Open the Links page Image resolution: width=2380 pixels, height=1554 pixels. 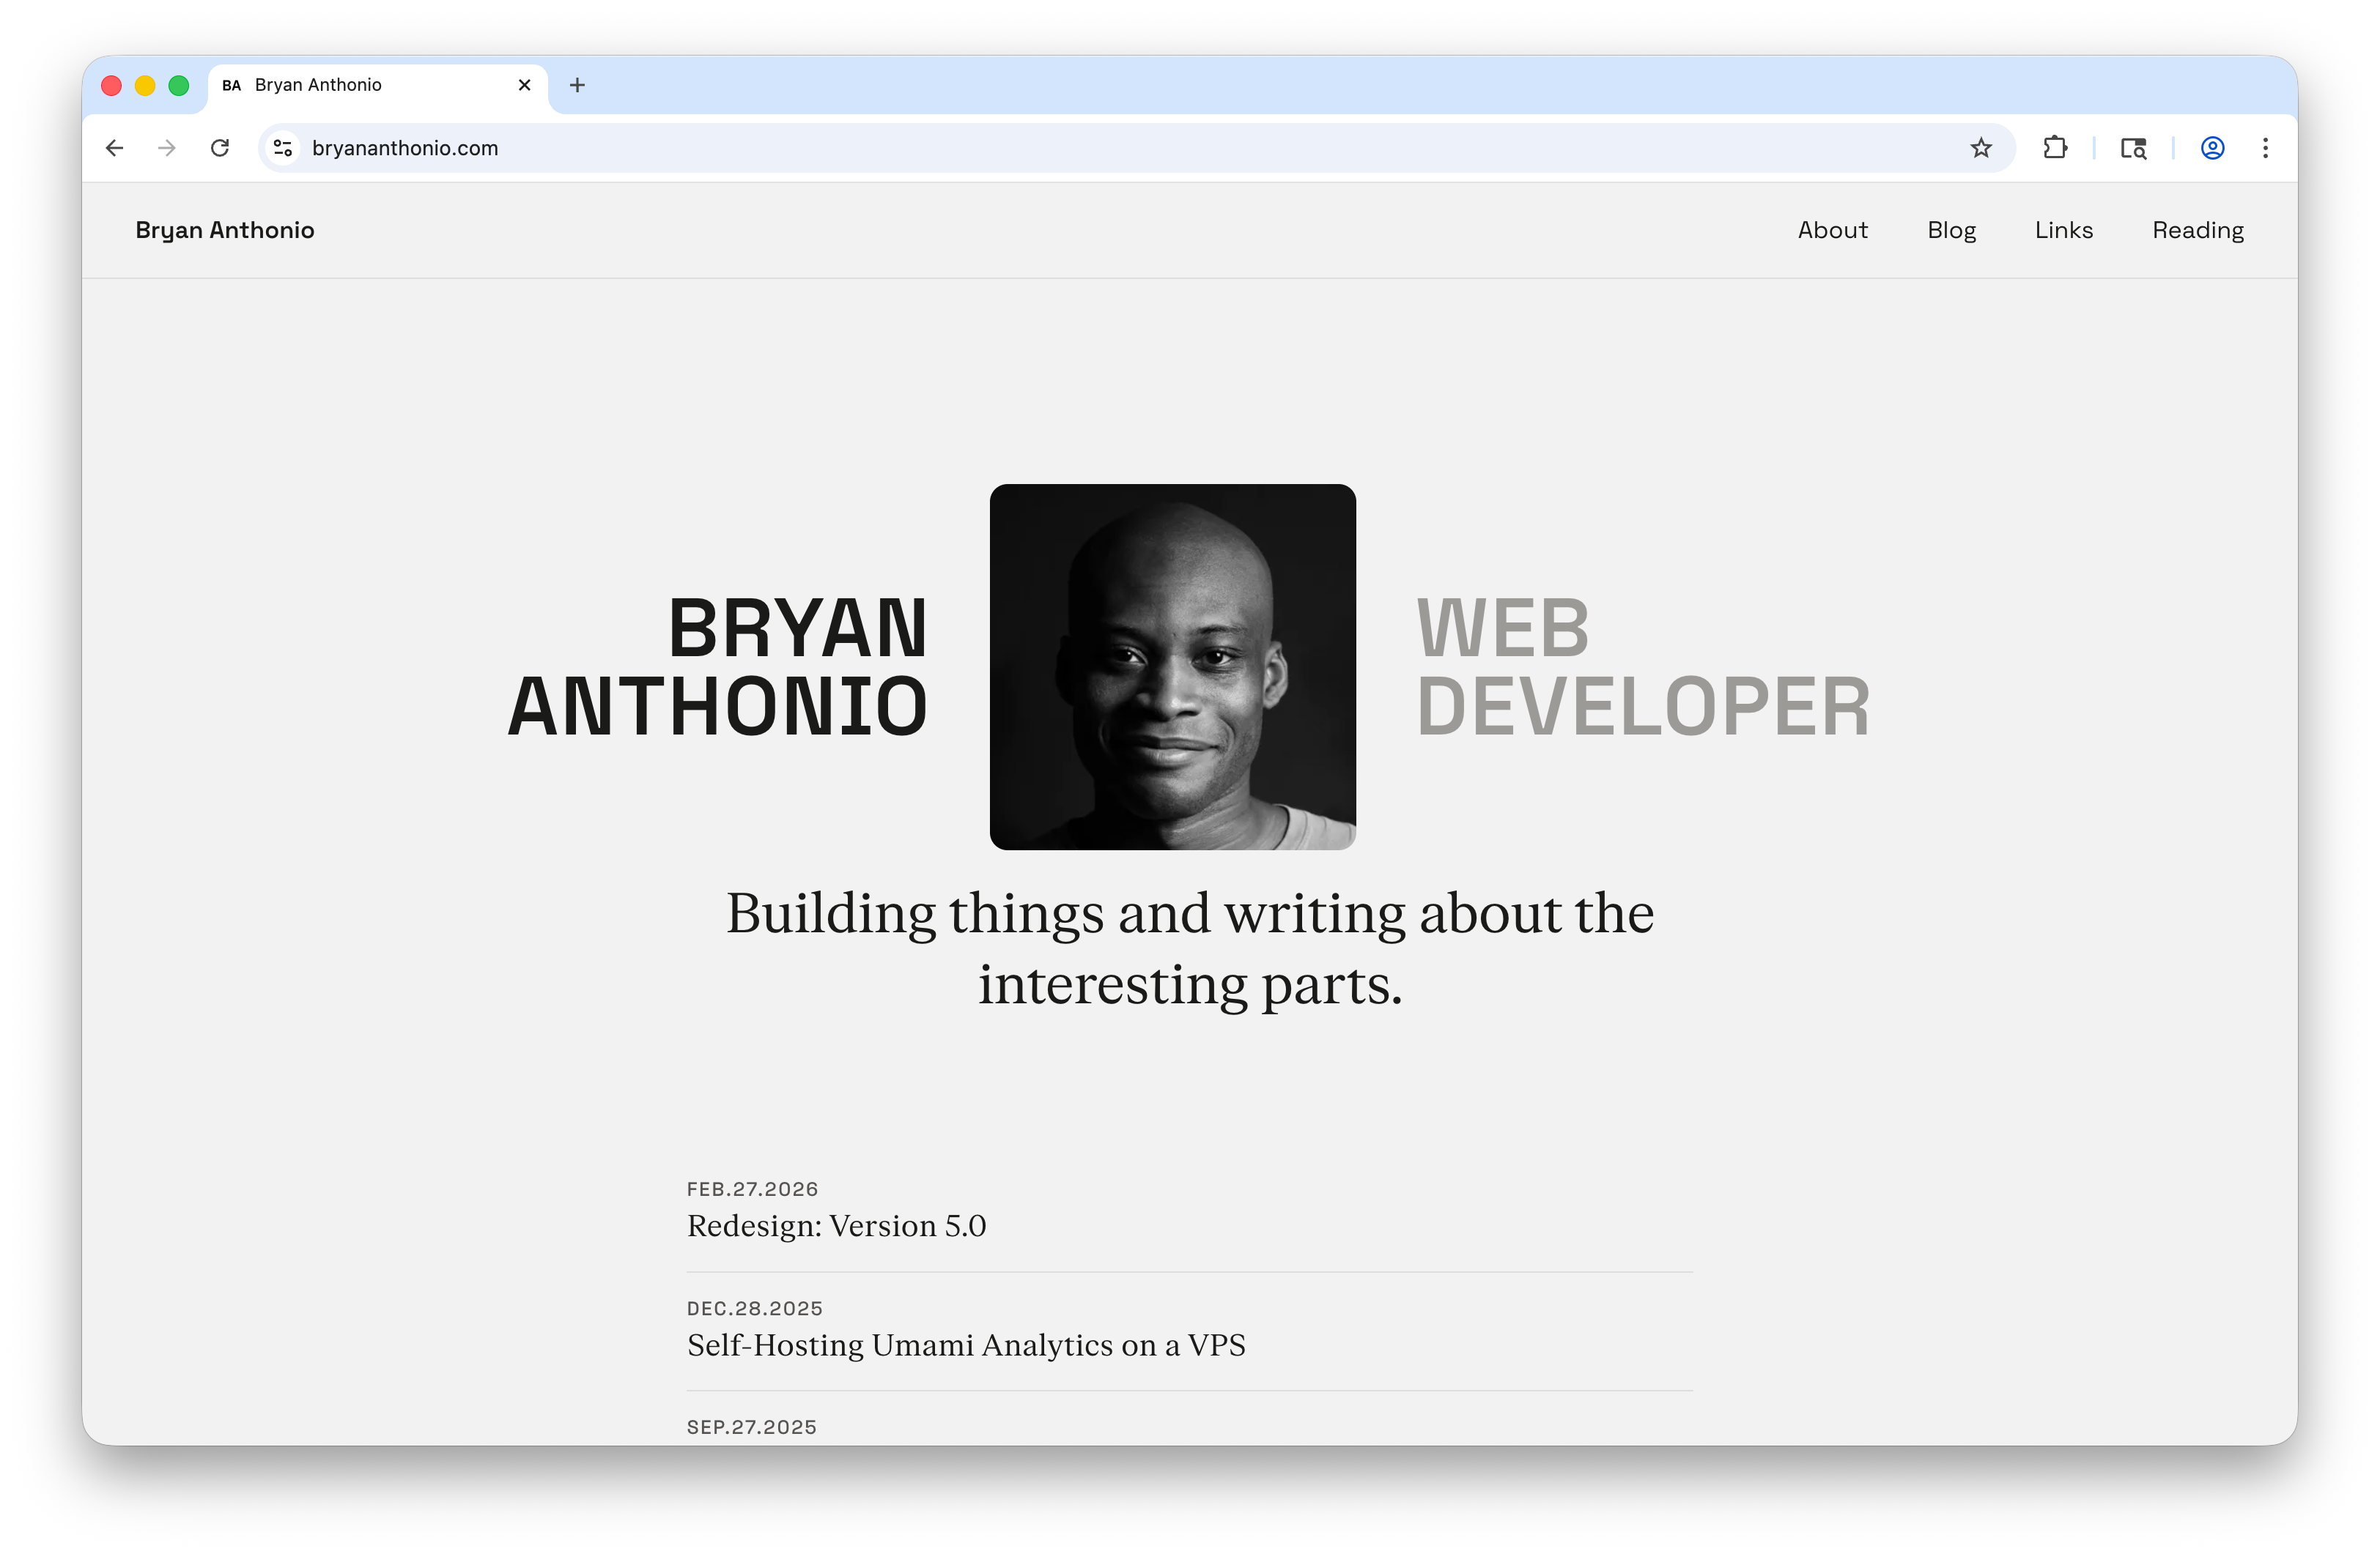pyautogui.click(x=2063, y=229)
